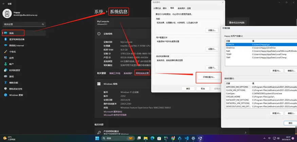Launch Microsoft Edge from taskbar
297x142 pixels.
152,138
